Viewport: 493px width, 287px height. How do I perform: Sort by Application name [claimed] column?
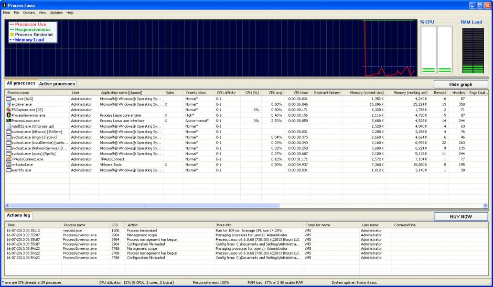[131, 93]
